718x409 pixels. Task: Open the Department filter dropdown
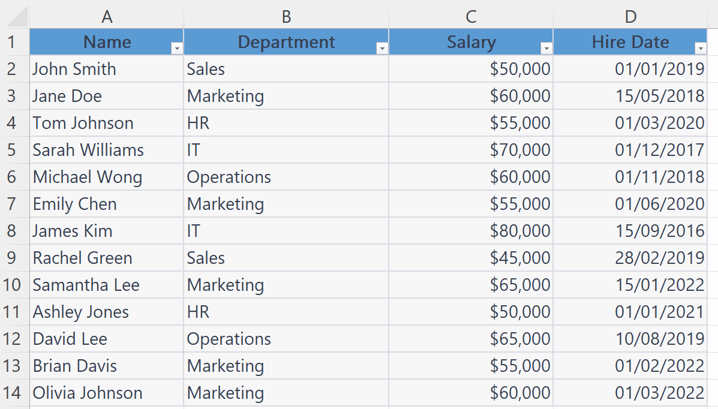coord(383,47)
